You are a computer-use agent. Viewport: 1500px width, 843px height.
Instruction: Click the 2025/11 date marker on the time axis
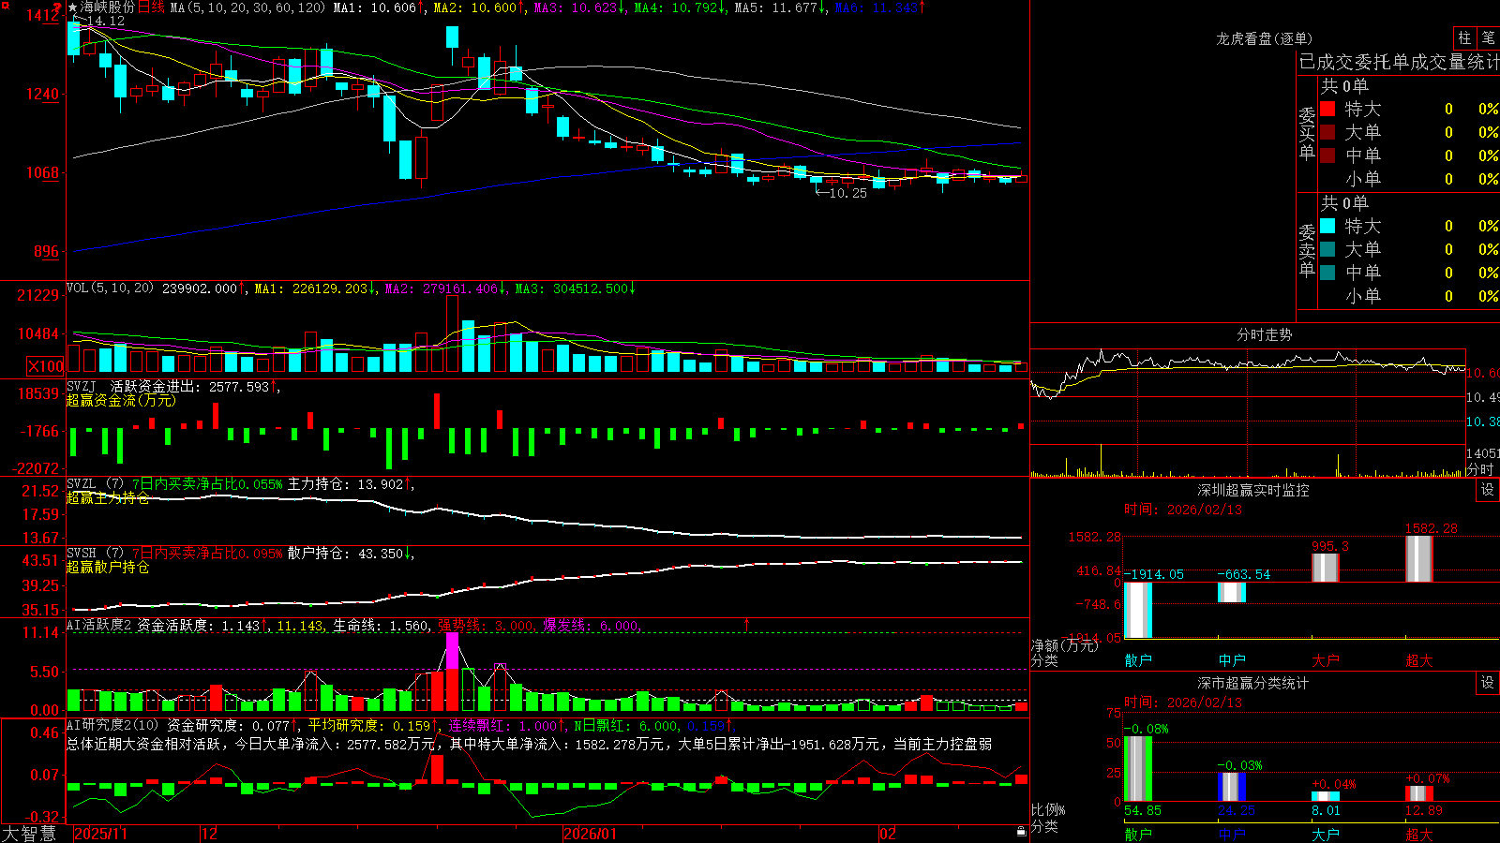(100, 834)
